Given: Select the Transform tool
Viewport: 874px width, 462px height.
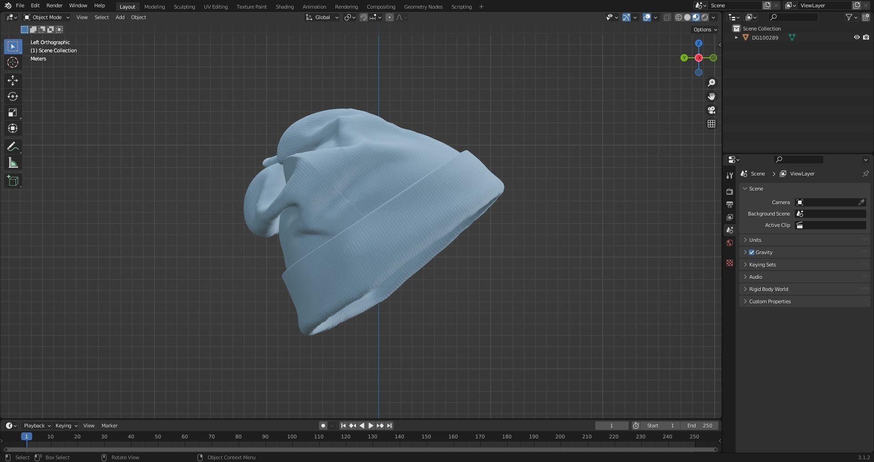Looking at the screenshot, I should point(13,128).
